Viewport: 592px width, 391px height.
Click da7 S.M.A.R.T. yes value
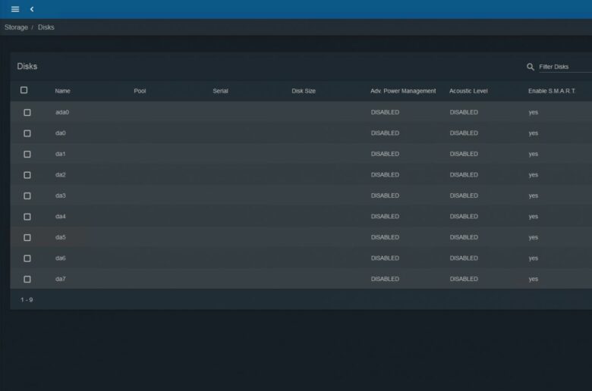tap(534, 279)
